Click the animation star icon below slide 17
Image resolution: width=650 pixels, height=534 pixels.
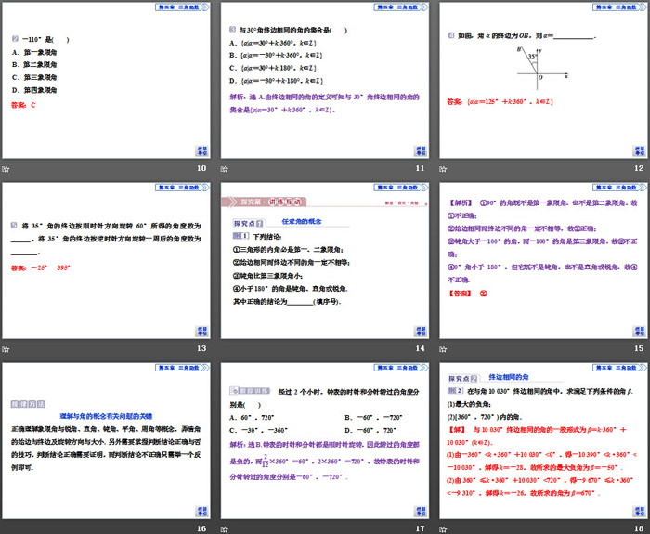pos(225,527)
